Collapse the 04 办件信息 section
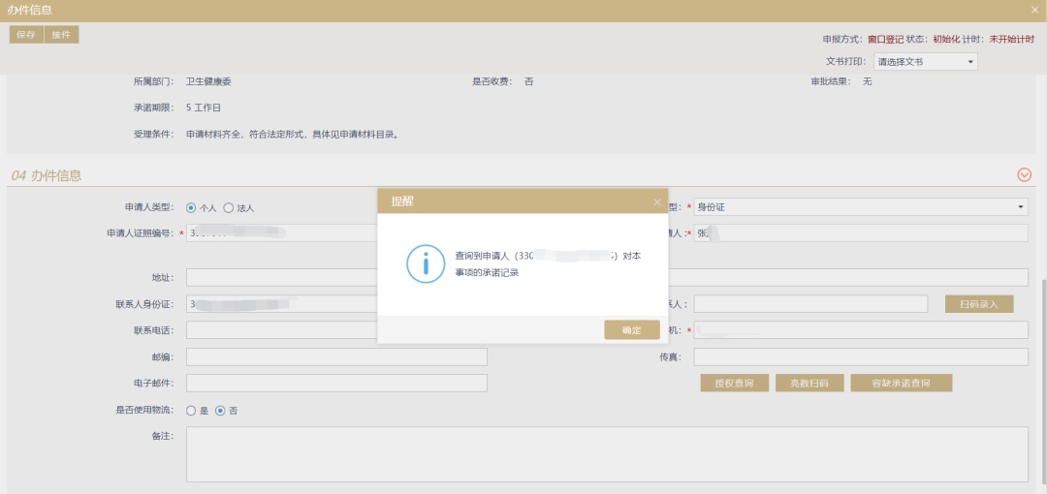 pyautogui.click(x=1024, y=175)
